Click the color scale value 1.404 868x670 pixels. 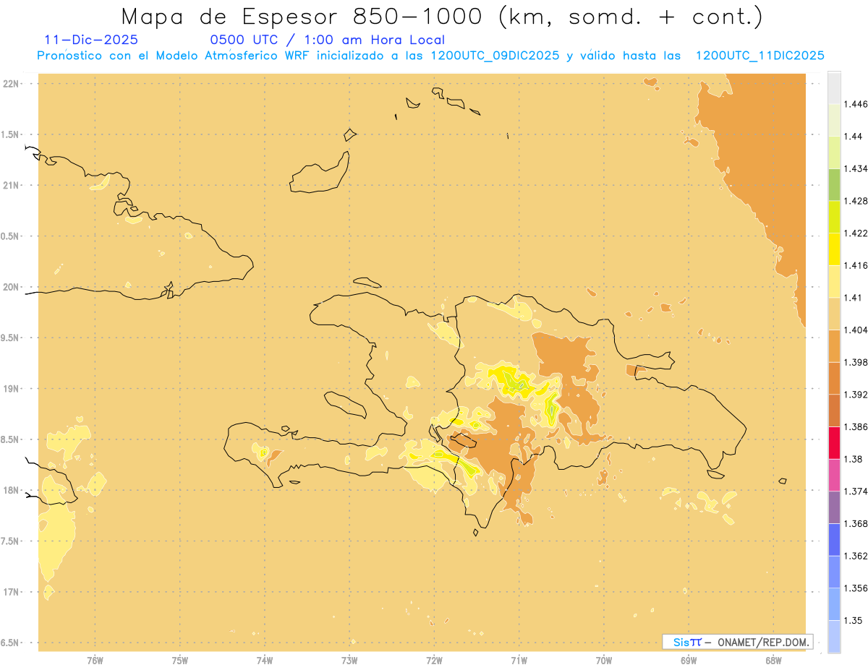coord(857,330)
